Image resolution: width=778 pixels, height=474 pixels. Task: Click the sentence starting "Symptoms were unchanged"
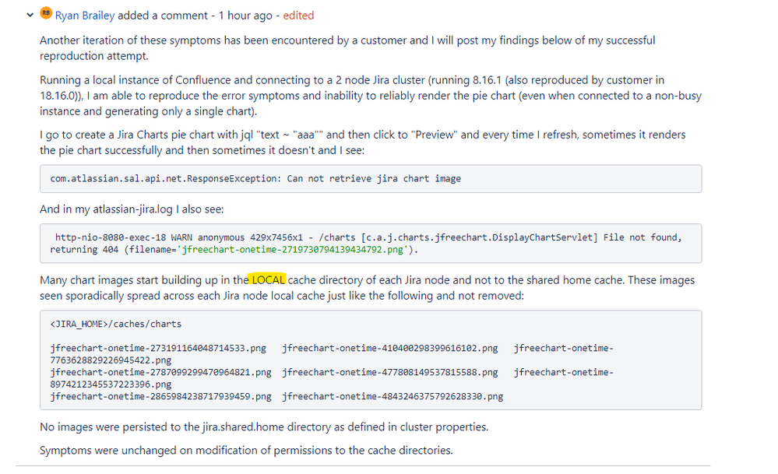(x=246, y=450)
